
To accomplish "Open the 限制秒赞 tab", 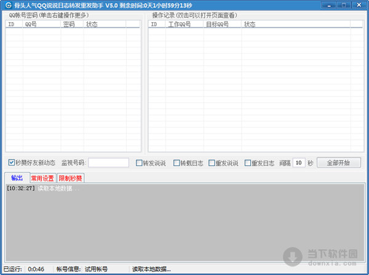I will pos(70,178).
